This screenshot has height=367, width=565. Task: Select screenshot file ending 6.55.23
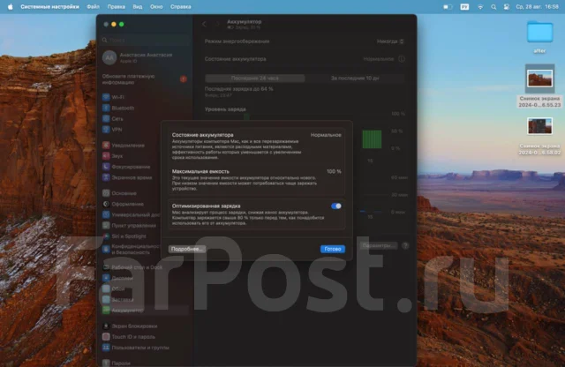coord(539,86)
